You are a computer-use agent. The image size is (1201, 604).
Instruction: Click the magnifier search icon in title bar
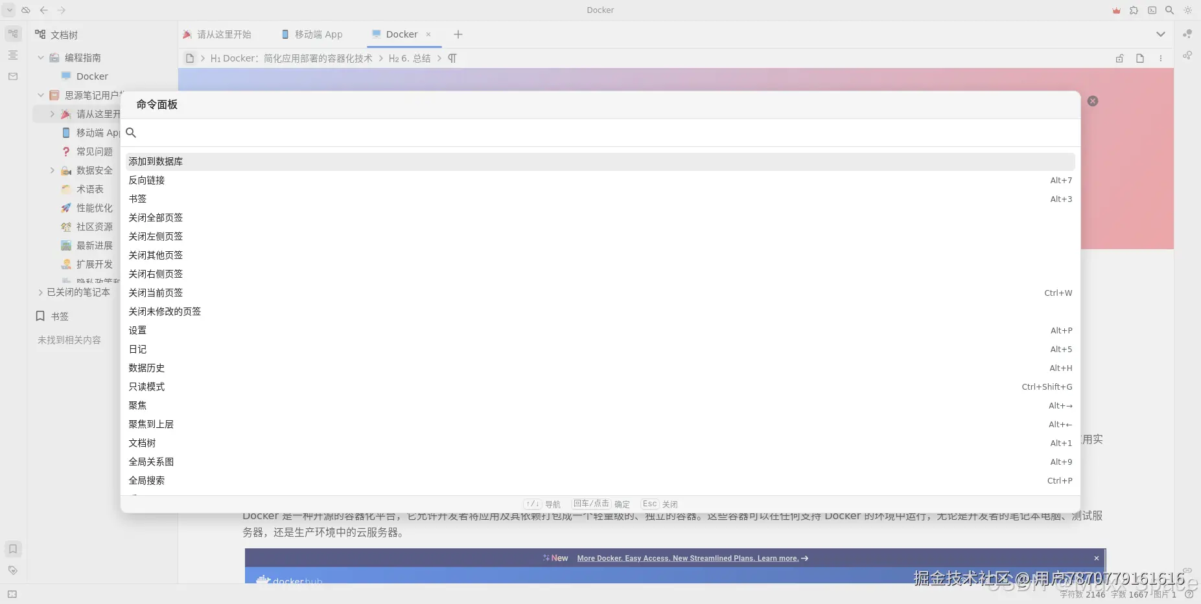(x=1169, y=10)
